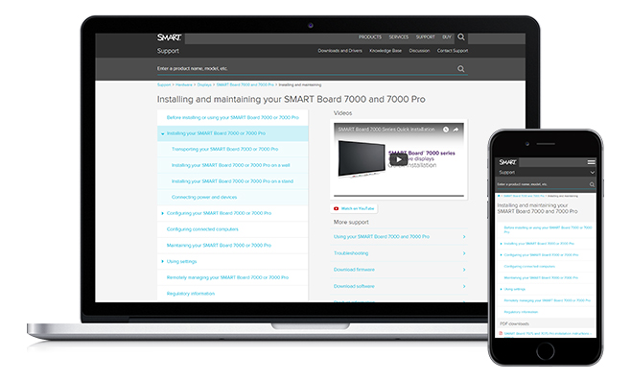
Task: Open Maintaining your SMART Board 7000 on laptop
Action: (219, 246)
